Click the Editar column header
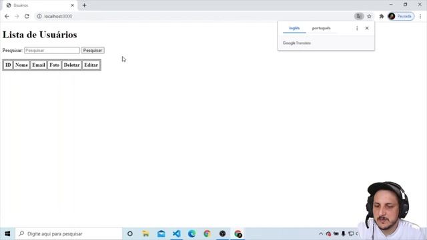 [x=91, y=65]
